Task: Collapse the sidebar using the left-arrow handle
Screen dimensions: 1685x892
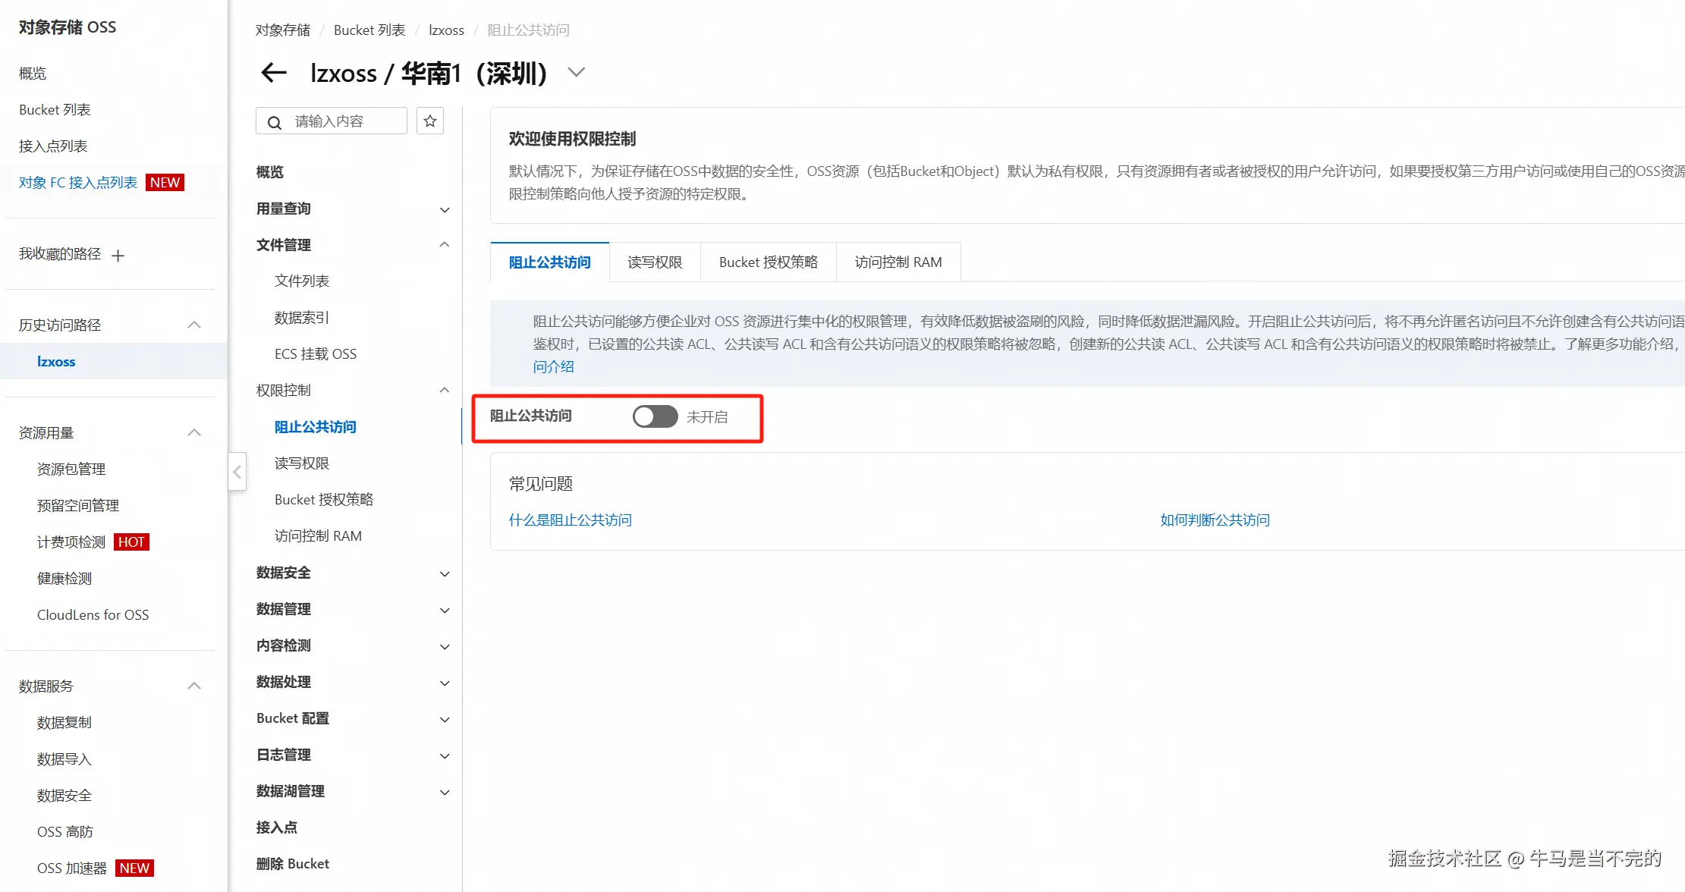Action: [x=237, y=472]
